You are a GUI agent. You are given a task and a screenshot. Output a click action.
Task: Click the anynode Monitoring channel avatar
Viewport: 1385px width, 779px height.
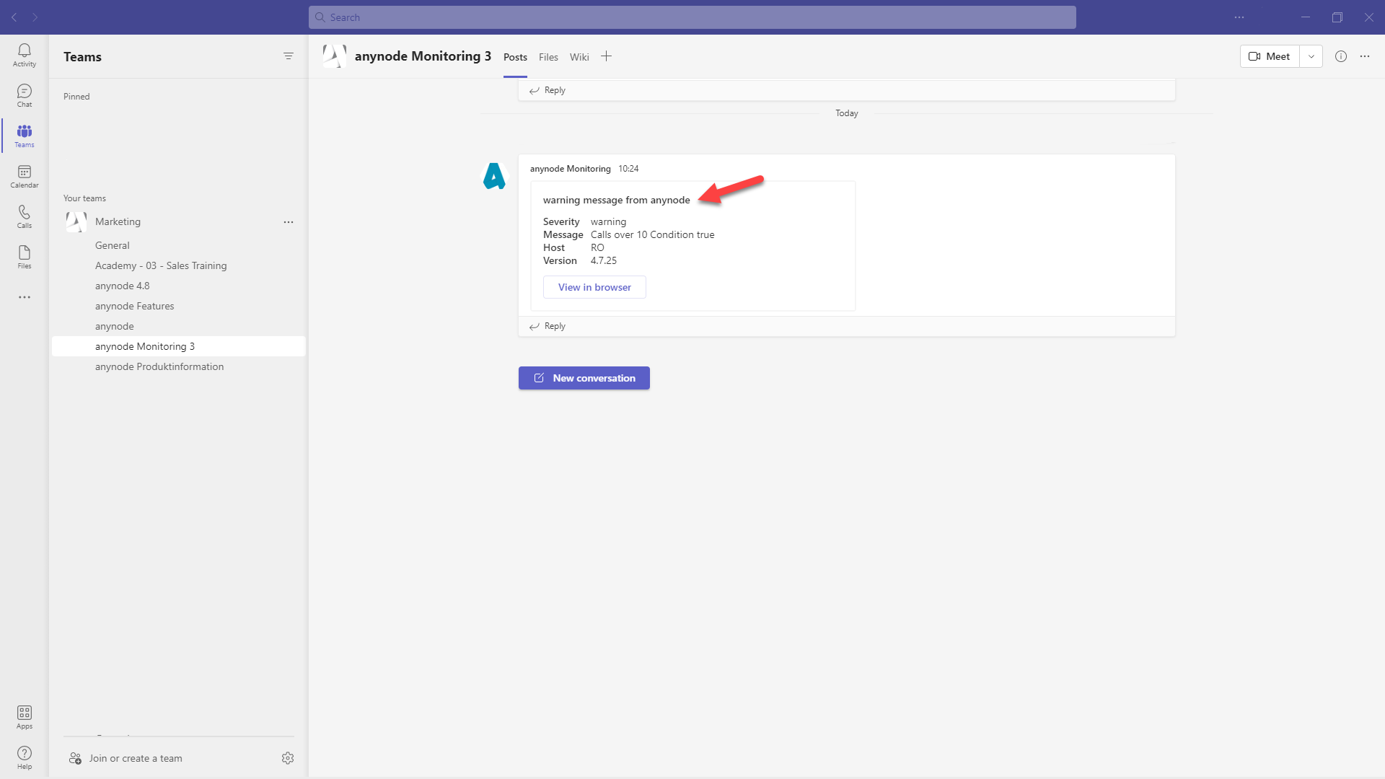(335, 56)
